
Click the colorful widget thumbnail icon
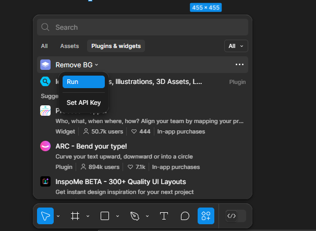[x=45, y=111]
